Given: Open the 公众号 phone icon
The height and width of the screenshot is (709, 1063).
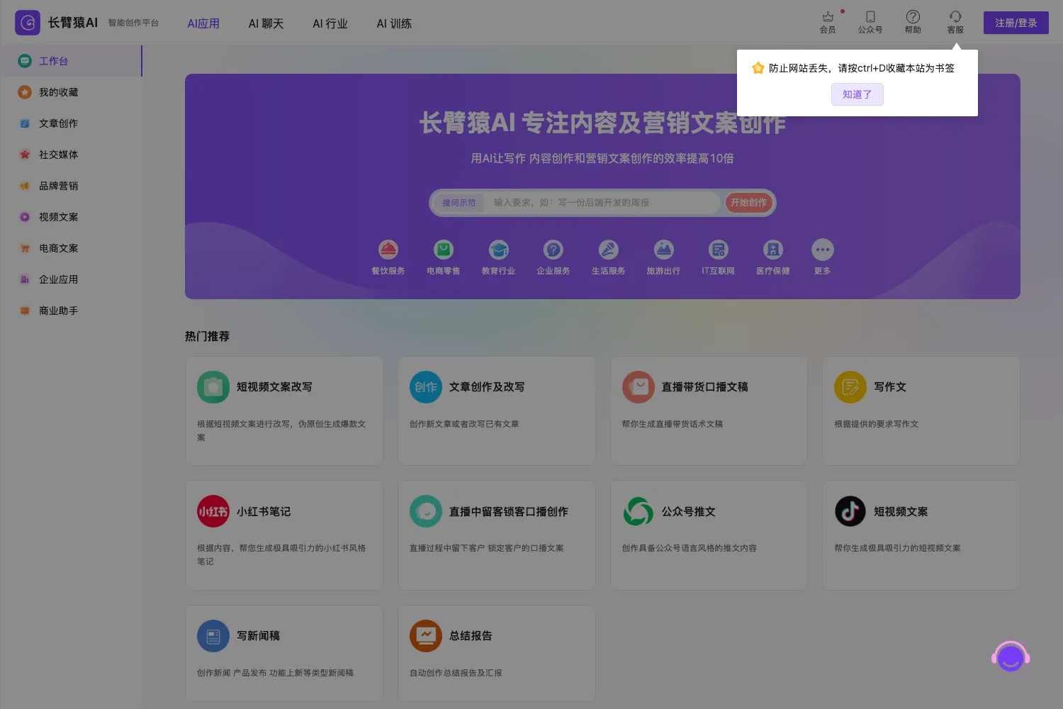Looking at the screenshot, I should (870, 16).
